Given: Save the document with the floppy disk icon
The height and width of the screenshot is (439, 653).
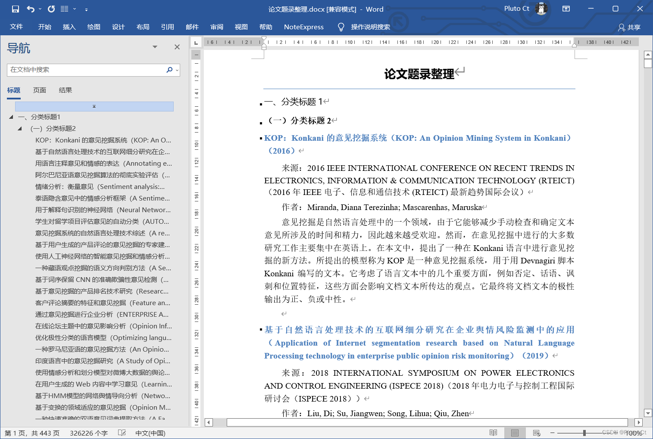Looking at the screenshot, I should point(16,9).
